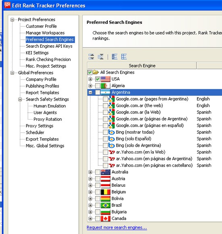Click the Belgium flag icon
222x234 pixels.
tap(105, 192)
